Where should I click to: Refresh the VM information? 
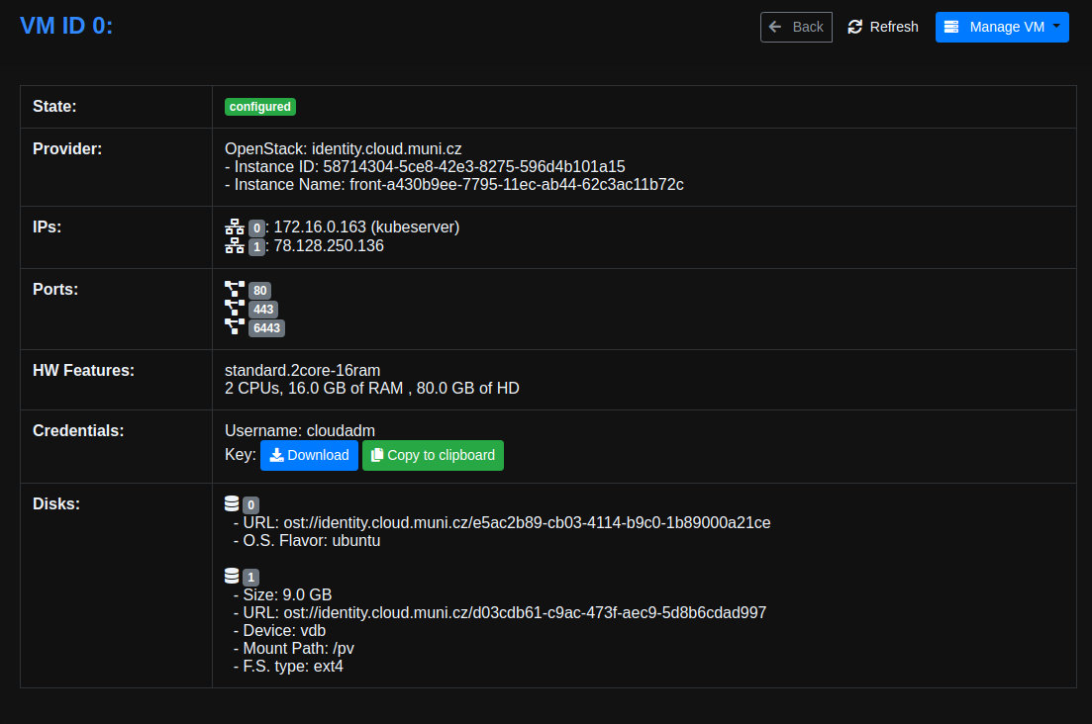click(x=882, y=27)
